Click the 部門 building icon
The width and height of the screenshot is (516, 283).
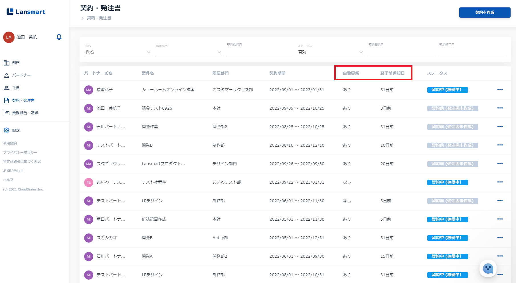click(7, 63)
